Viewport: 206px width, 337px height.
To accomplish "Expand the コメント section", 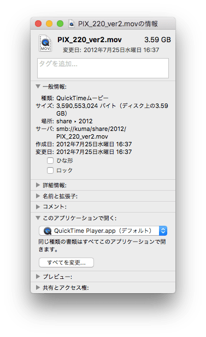I will 38,207.
